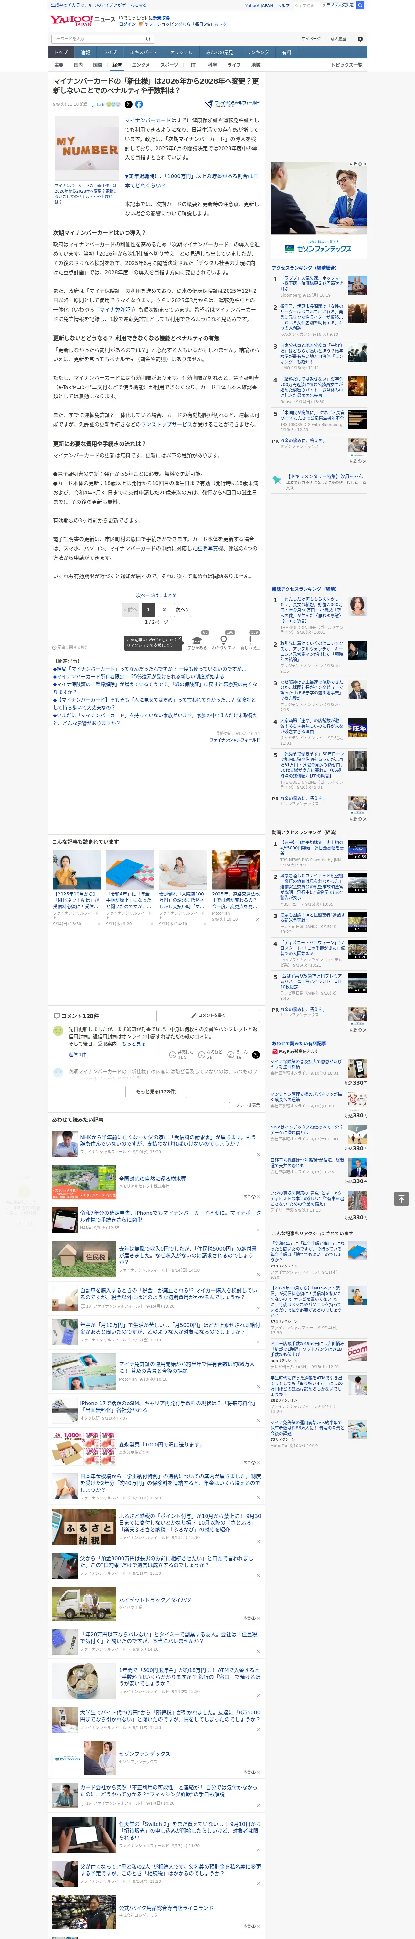Open the 次ページは：まとめ link
Viewport: 415px width, 1939px height.
[157, 595]
